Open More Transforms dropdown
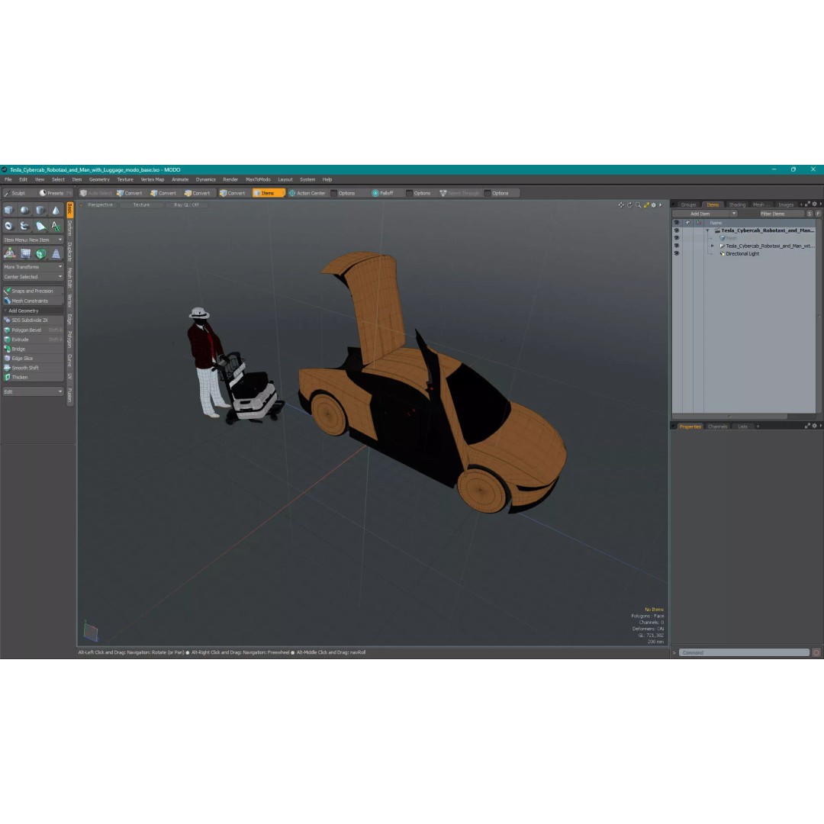The image size is (824, 824). 33,267
